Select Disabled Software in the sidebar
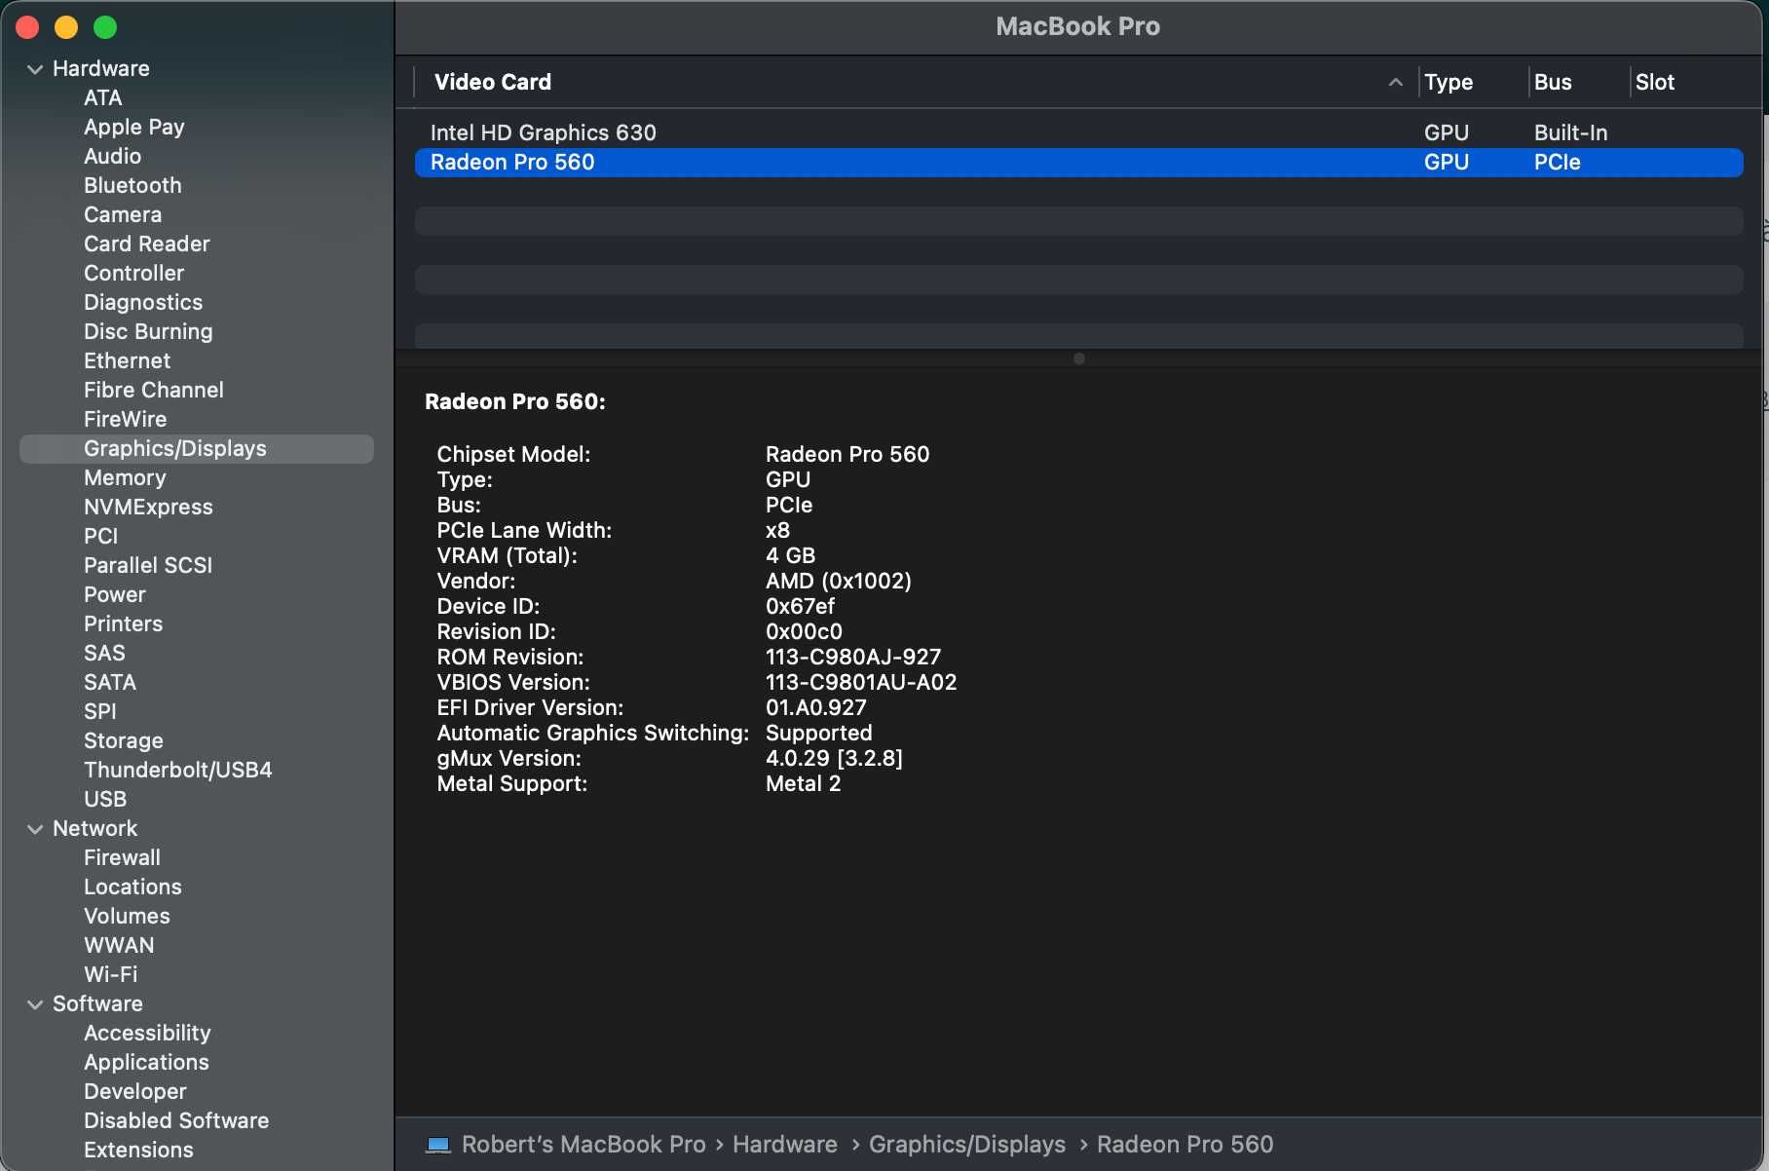The width and height of the screenshot is (1769, 1171). point(176,1121)
